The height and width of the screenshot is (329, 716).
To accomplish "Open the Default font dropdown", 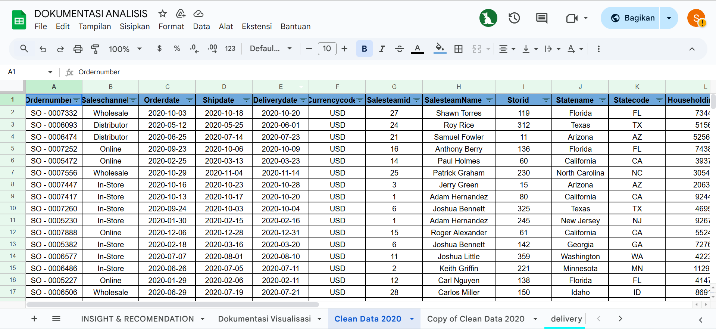I will click(271, 49).
